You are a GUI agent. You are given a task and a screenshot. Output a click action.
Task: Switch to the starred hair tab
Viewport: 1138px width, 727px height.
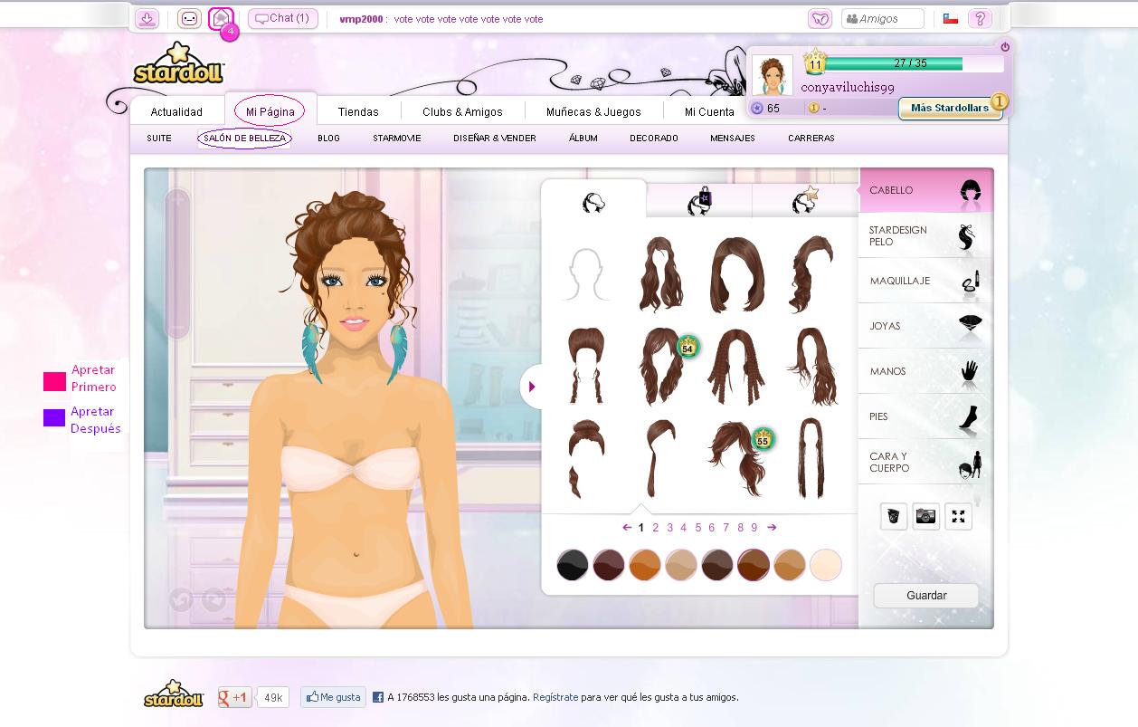[804, 201]
